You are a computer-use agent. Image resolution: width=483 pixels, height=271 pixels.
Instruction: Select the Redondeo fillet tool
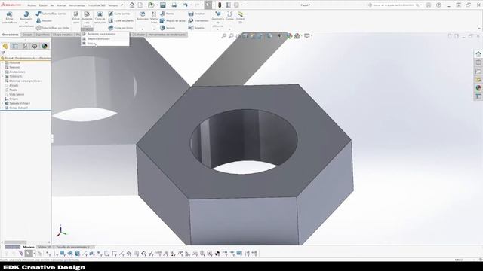click(143, 16)
